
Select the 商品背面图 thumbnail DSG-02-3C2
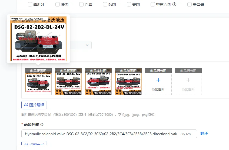point(68,82)
